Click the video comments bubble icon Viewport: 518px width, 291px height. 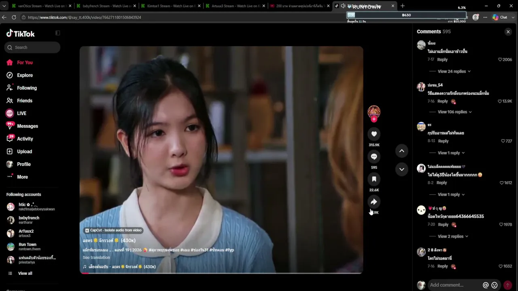point(374,156)
